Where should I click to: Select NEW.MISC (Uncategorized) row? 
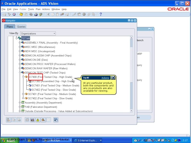point(40,51)
